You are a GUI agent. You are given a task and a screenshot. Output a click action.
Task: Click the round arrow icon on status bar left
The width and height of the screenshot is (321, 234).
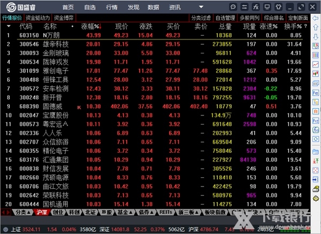pyautogui.click(x=5, y=229)
